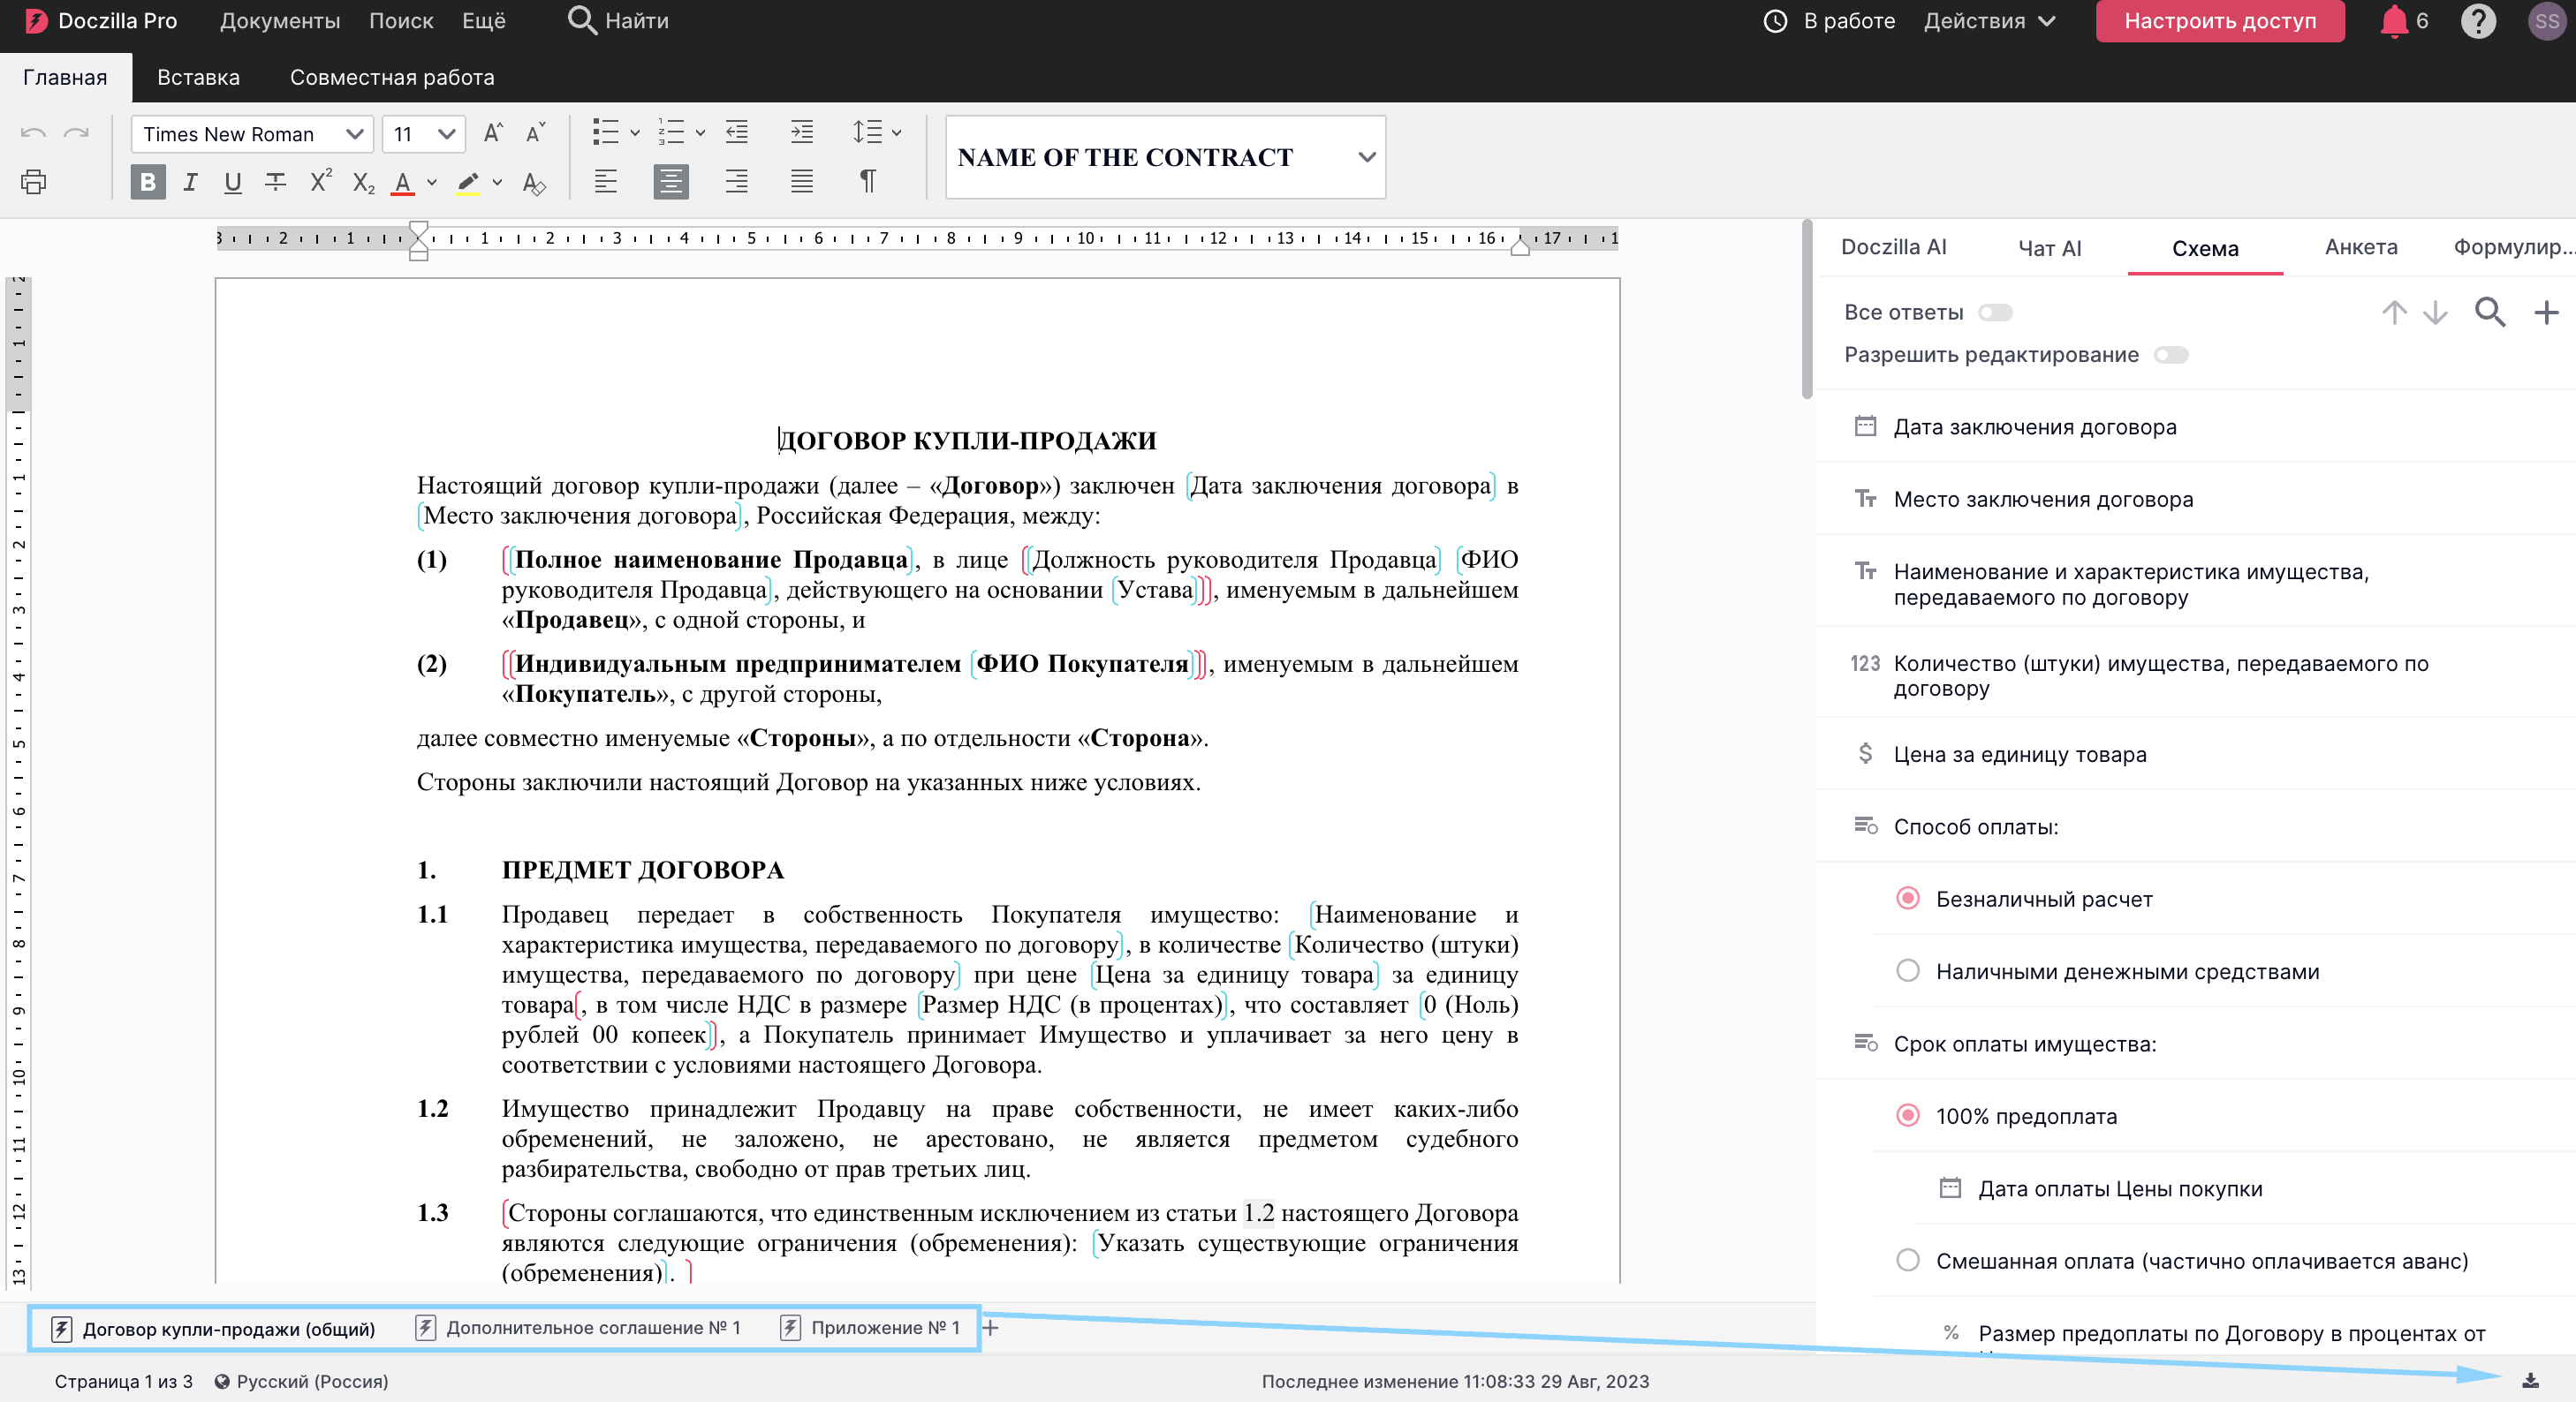The height and width of the screenshot is (1402, 2576).
Task: Toggle Все ответы switch
Action: pos(1995,313)
